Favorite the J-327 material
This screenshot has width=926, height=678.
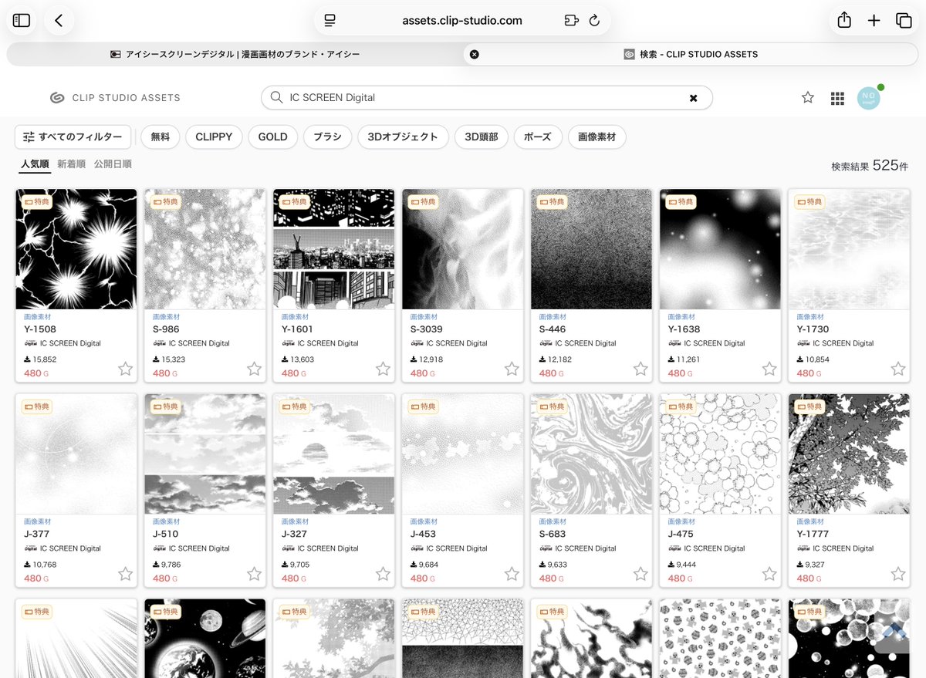384,574
